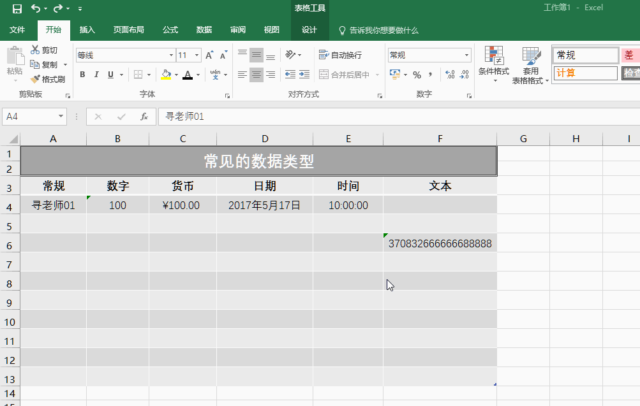This screenshot has height=406, width=640.
Task: Apply comma thousands separator style
Action: click(430, 75)
